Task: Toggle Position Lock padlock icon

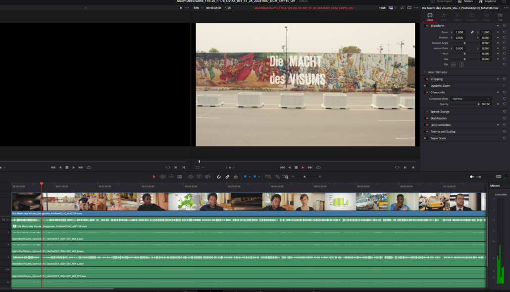Action: coord(236,177)
